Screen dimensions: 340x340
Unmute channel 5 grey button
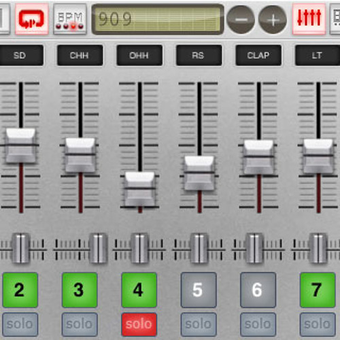[199, 290]
